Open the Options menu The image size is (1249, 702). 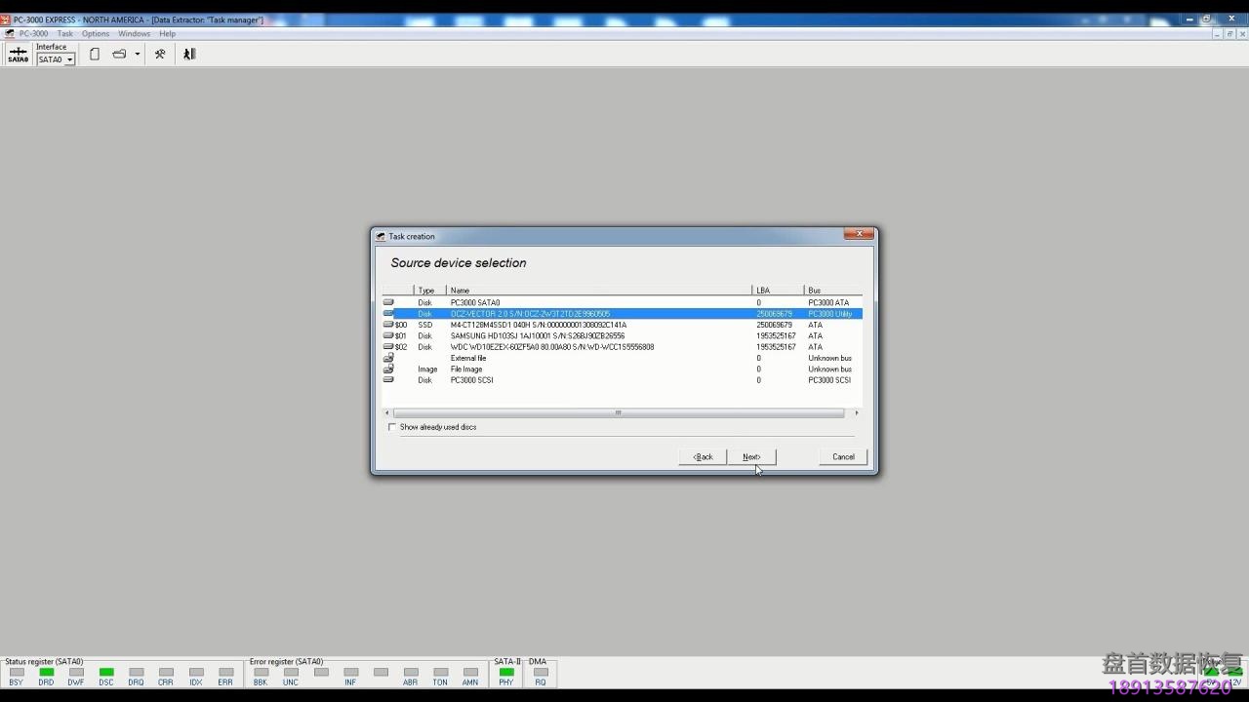(x=96, y=33)
